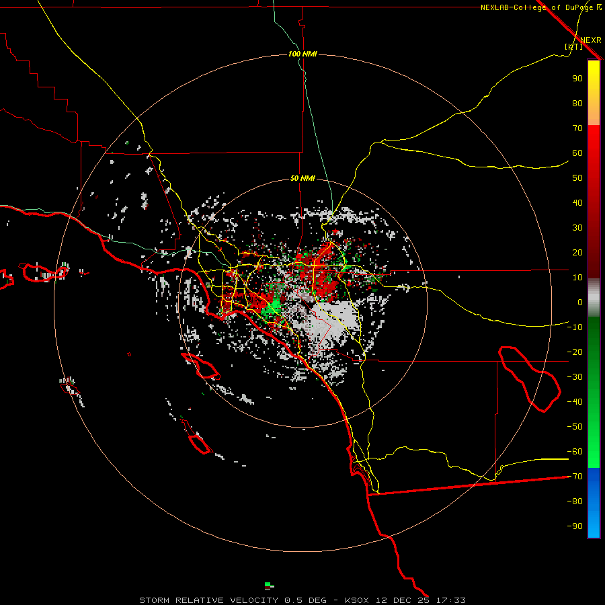Click "0.5 DEG" in the footer caption
The image size is (605, 605).
305,600
